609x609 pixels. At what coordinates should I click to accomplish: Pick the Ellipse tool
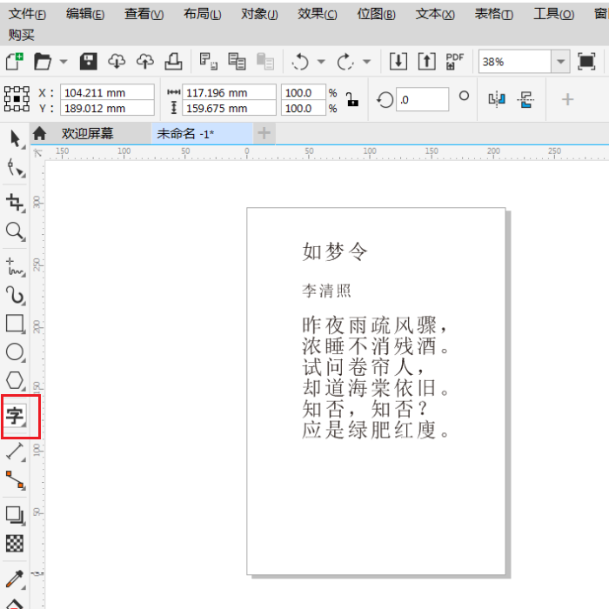click(x=16, y=352)
